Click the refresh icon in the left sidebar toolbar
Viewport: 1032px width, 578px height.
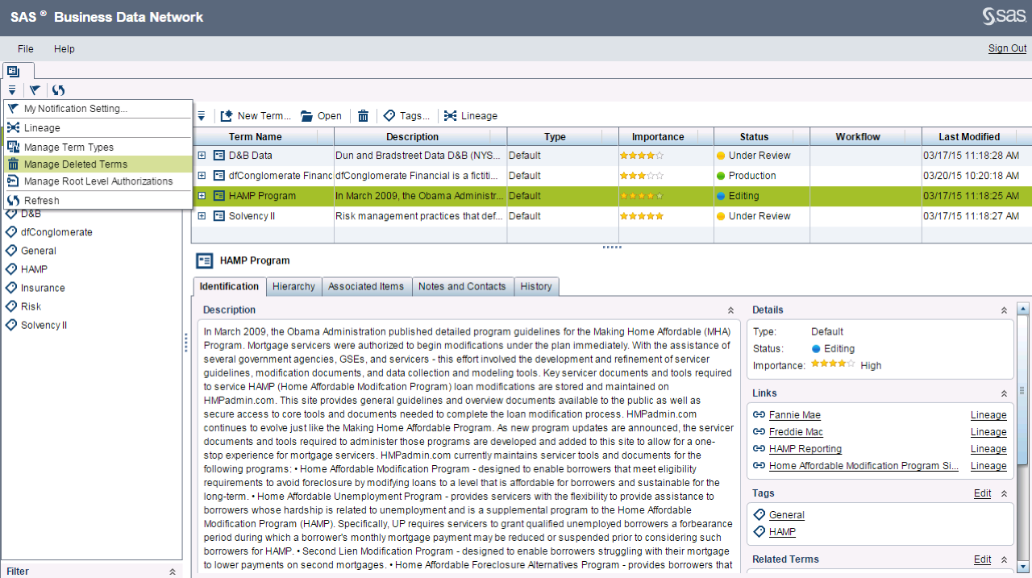pos(57,90)
